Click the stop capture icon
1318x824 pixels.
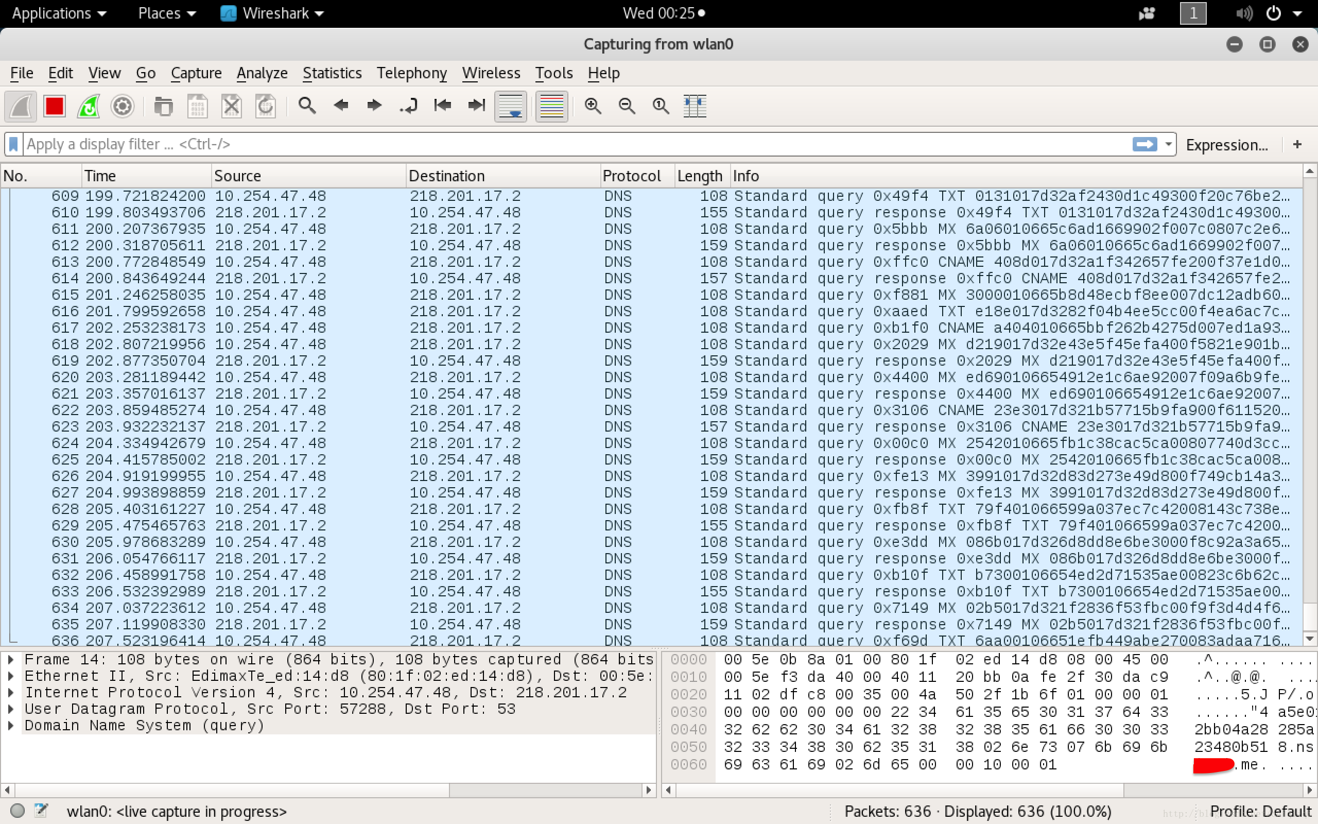(x=54, y=106)
